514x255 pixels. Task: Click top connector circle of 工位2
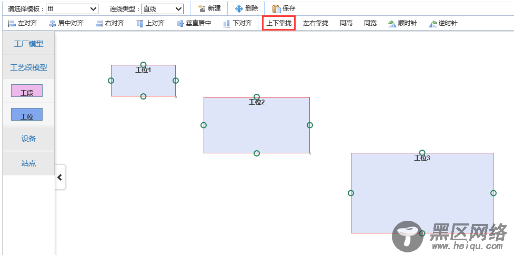coord(257,97)
